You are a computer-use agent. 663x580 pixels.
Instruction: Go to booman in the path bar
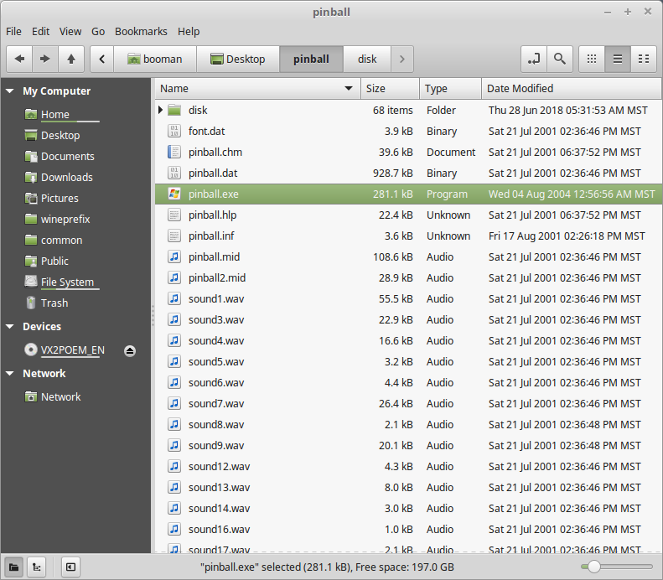point(154,59)
